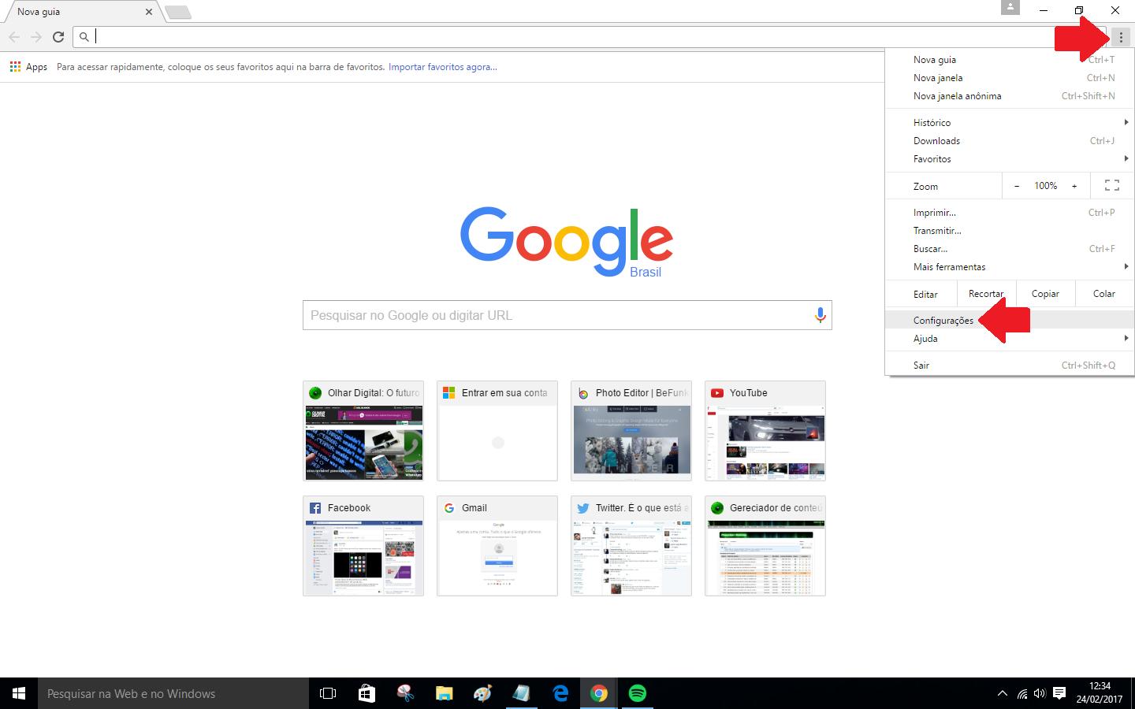This screenshot has height=709, width=1135.
Task: Increase zoom with the plus button
Action: click(x=1074, y=186)
